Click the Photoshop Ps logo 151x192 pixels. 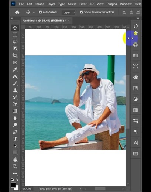(13, 4)
